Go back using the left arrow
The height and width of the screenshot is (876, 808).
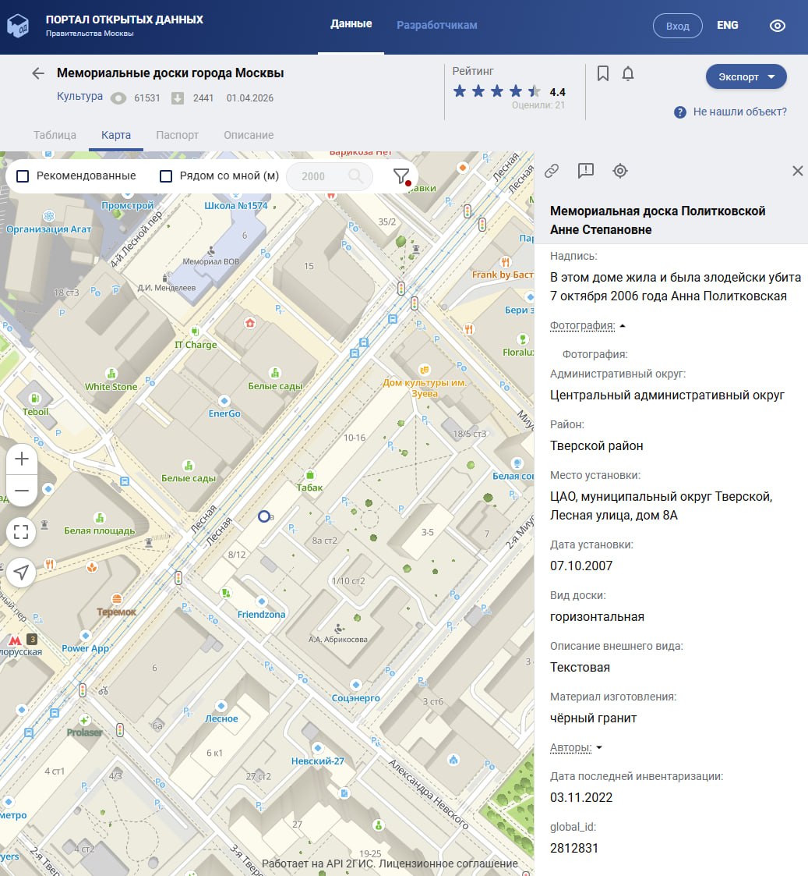pyautogui.click(x=38, y=73)
